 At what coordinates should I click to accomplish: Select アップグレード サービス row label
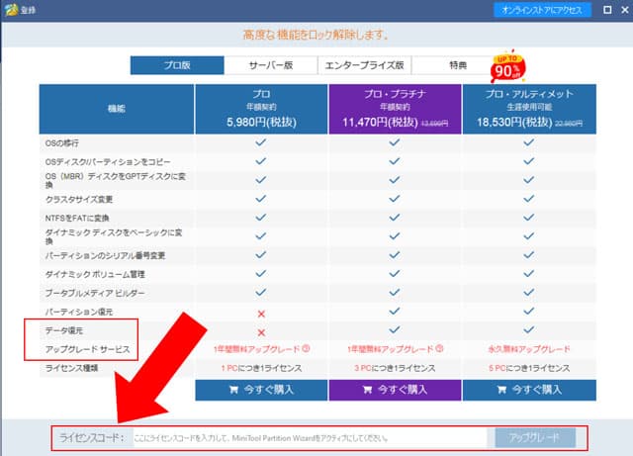coord(88,349)
